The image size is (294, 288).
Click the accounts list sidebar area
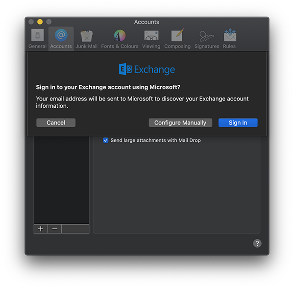[x=61, y=180]
